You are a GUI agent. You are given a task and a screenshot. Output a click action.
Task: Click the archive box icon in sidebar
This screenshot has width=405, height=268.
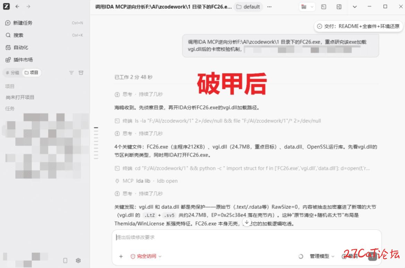[81, 73]
